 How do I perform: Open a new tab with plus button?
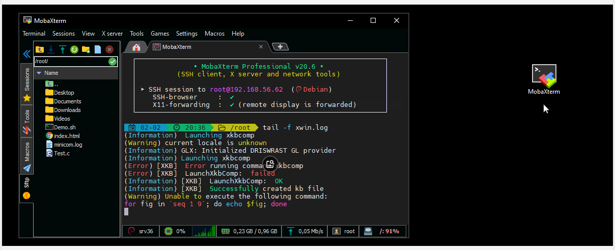click(x=281, y=47)
